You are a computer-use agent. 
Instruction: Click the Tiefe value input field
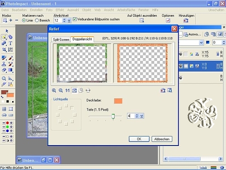(x=131, y=116)
